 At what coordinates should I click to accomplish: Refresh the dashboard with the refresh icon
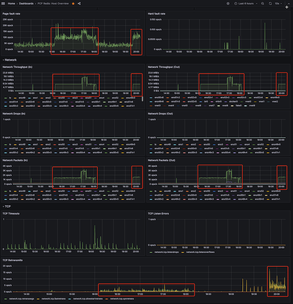coord(270,3)
